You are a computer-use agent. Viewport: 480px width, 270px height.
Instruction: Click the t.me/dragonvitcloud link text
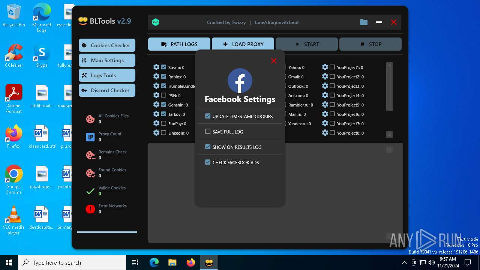[x=276, y=22]
